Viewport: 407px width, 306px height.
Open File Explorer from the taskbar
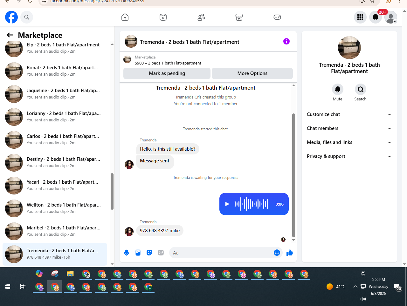[x=70, y=274]
